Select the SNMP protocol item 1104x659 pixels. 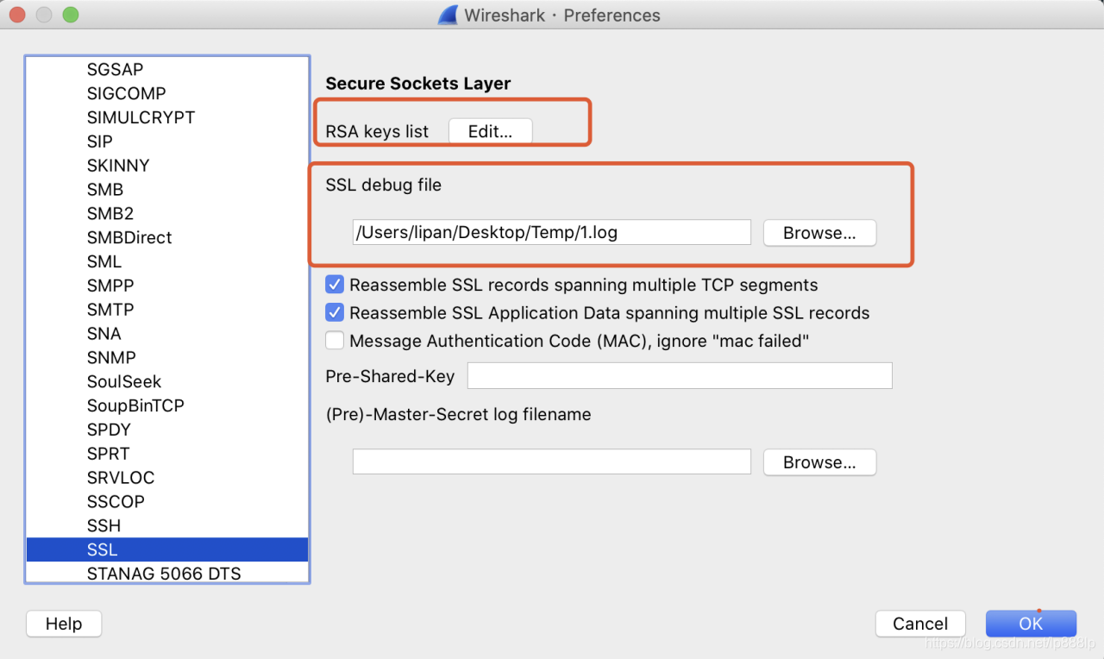(111, 357)
